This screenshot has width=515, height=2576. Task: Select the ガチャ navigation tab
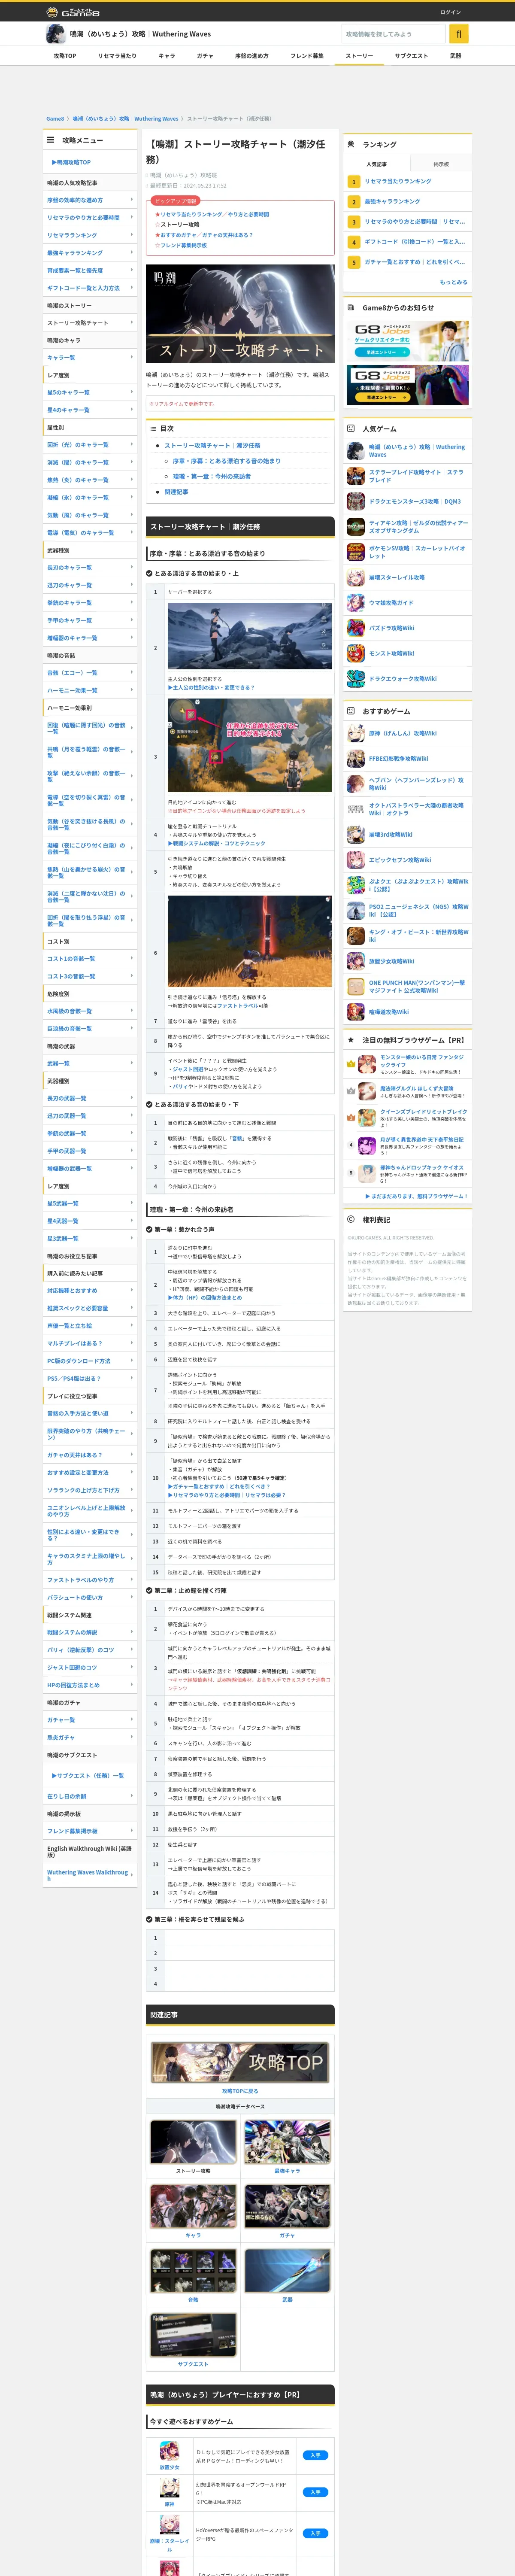(x=205, y=56)
